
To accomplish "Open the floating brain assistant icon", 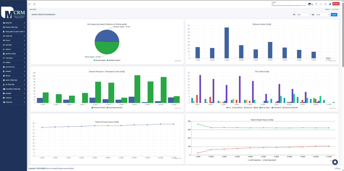I will (335, 162).
